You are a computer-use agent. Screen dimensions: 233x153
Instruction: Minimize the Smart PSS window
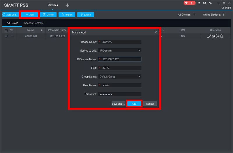tap(218, 3)
